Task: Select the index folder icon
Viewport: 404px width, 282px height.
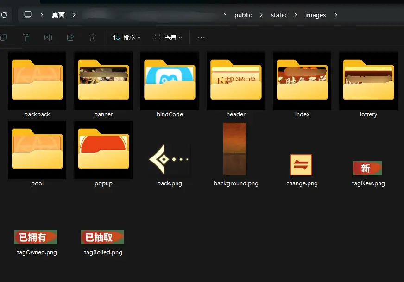Action: click(x=302, y=80)
